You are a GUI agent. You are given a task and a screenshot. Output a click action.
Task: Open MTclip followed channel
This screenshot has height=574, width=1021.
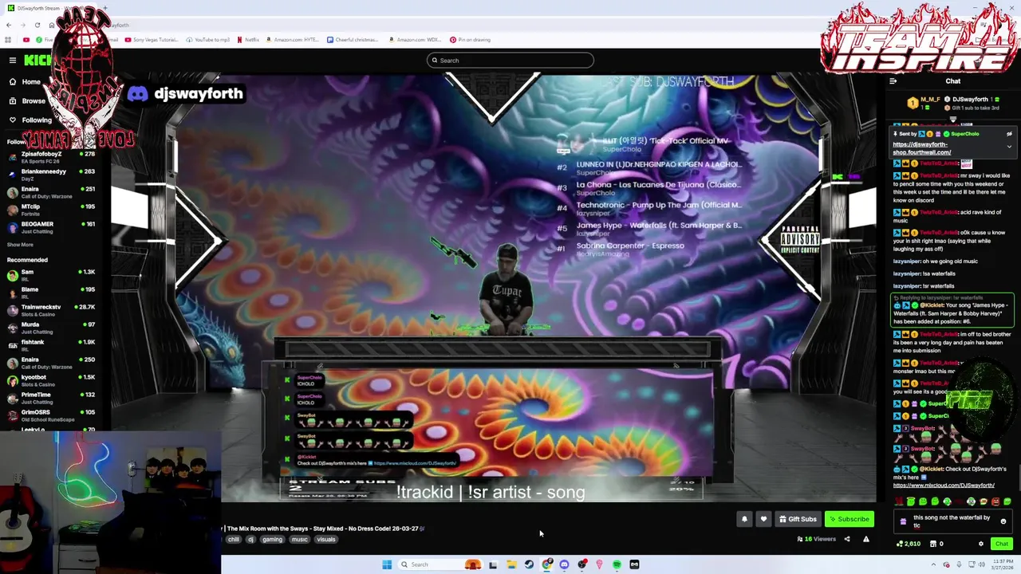click(50, 210)
